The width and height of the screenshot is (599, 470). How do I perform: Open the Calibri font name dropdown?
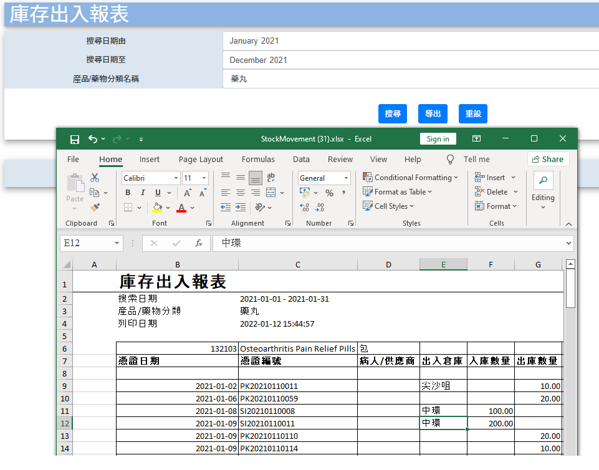coord(176,178)
